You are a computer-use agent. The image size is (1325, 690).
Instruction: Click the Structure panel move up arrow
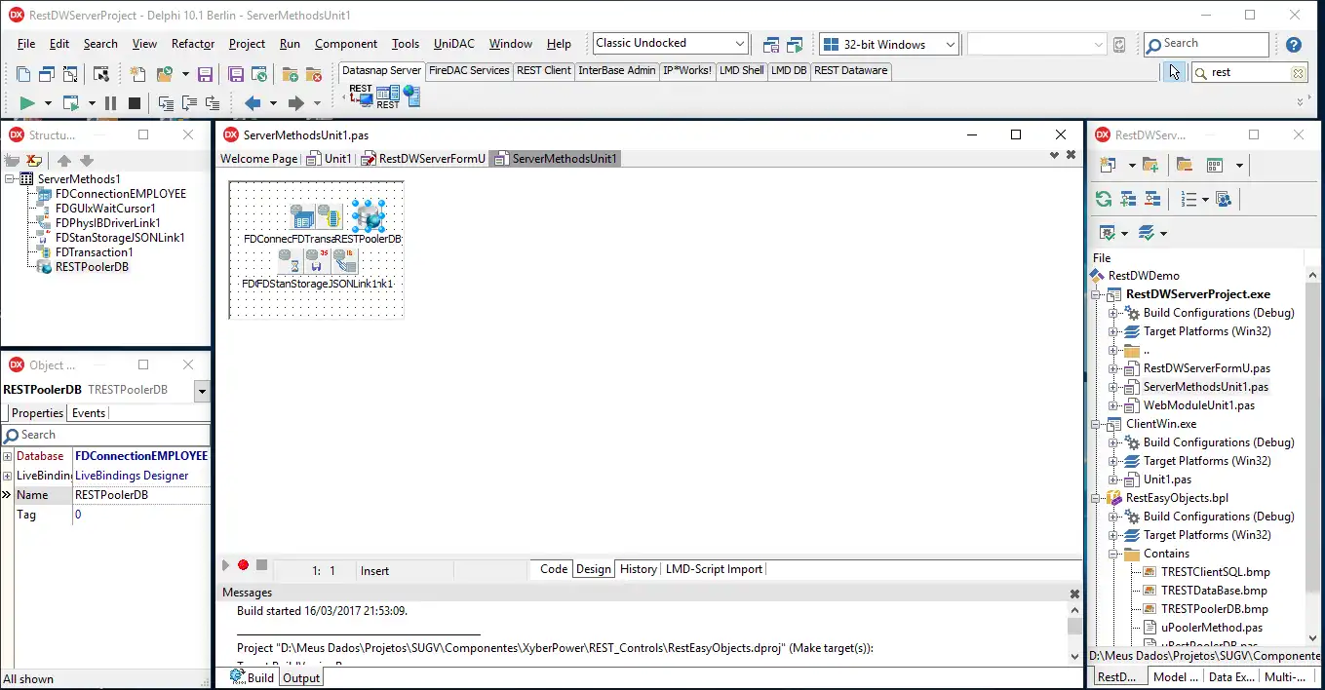tap(64, 161)
